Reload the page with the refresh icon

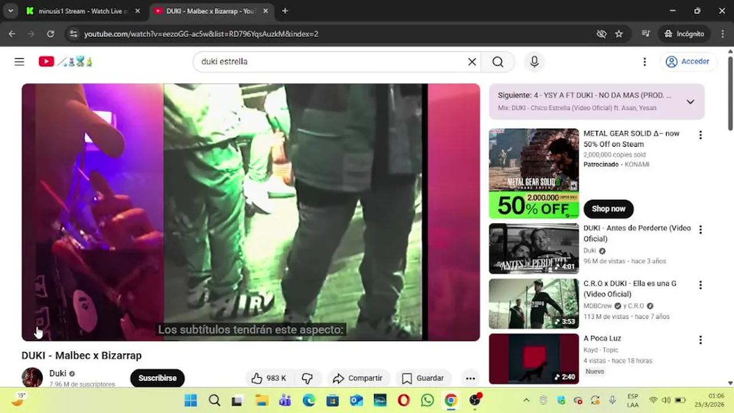point(50,34)
